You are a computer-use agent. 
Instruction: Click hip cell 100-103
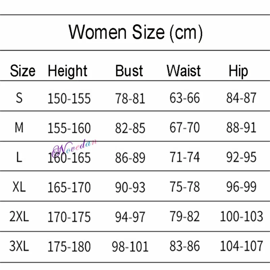(x=241, y=217)
